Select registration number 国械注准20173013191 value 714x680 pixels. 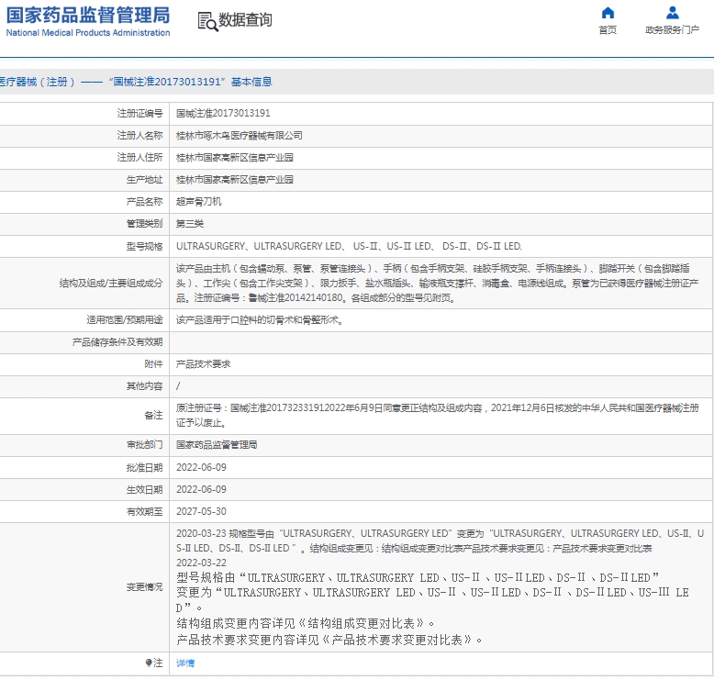(223, 114)
